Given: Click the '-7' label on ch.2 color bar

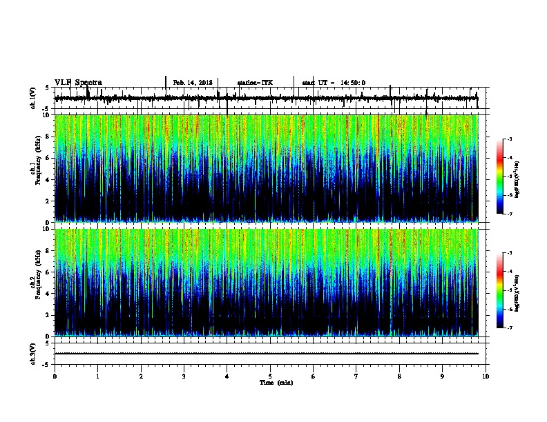Looking at the screenshot, I should [x=510, y=328].
